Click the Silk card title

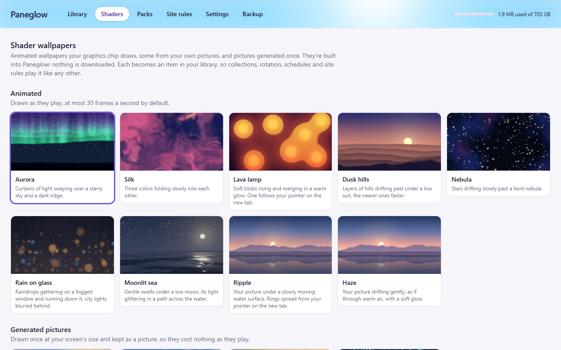129,179
